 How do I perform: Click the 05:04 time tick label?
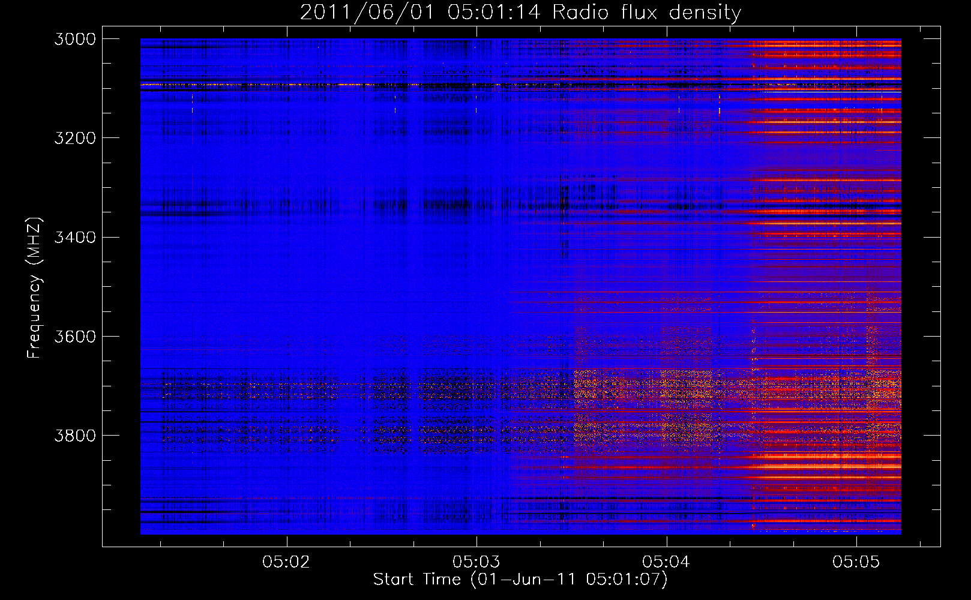tap(666, 562)
